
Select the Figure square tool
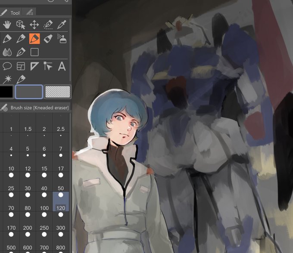pos(34,52)
